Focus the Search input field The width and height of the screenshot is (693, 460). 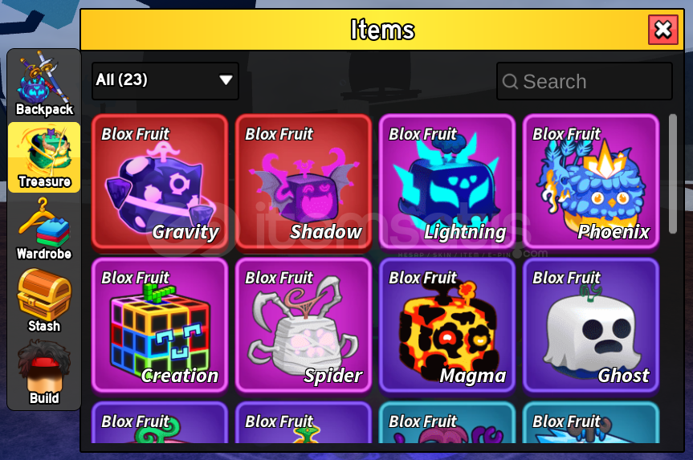coord(585,81)
